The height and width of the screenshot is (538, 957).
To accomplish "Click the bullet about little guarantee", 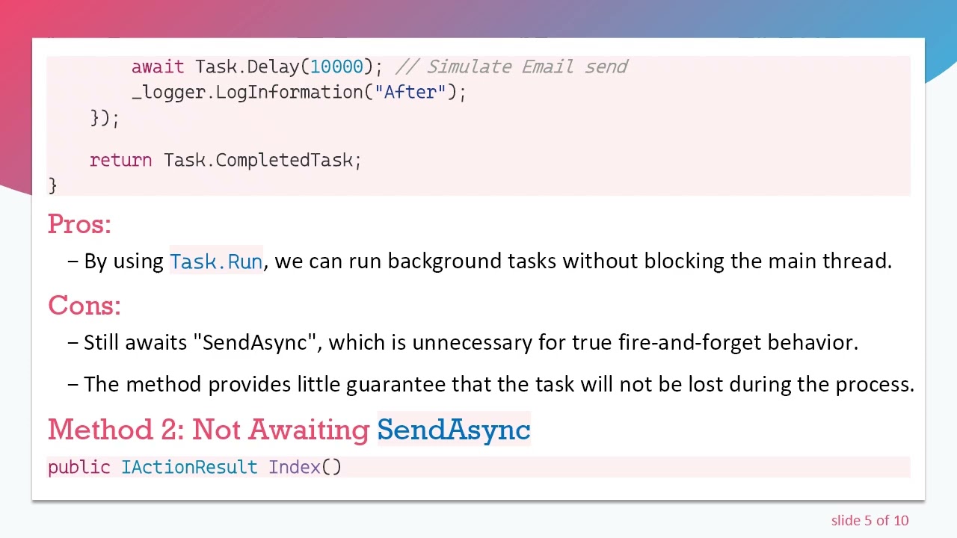I will coord(498,384).
